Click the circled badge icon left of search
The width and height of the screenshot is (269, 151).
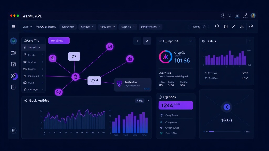click(x=223, y=15)
